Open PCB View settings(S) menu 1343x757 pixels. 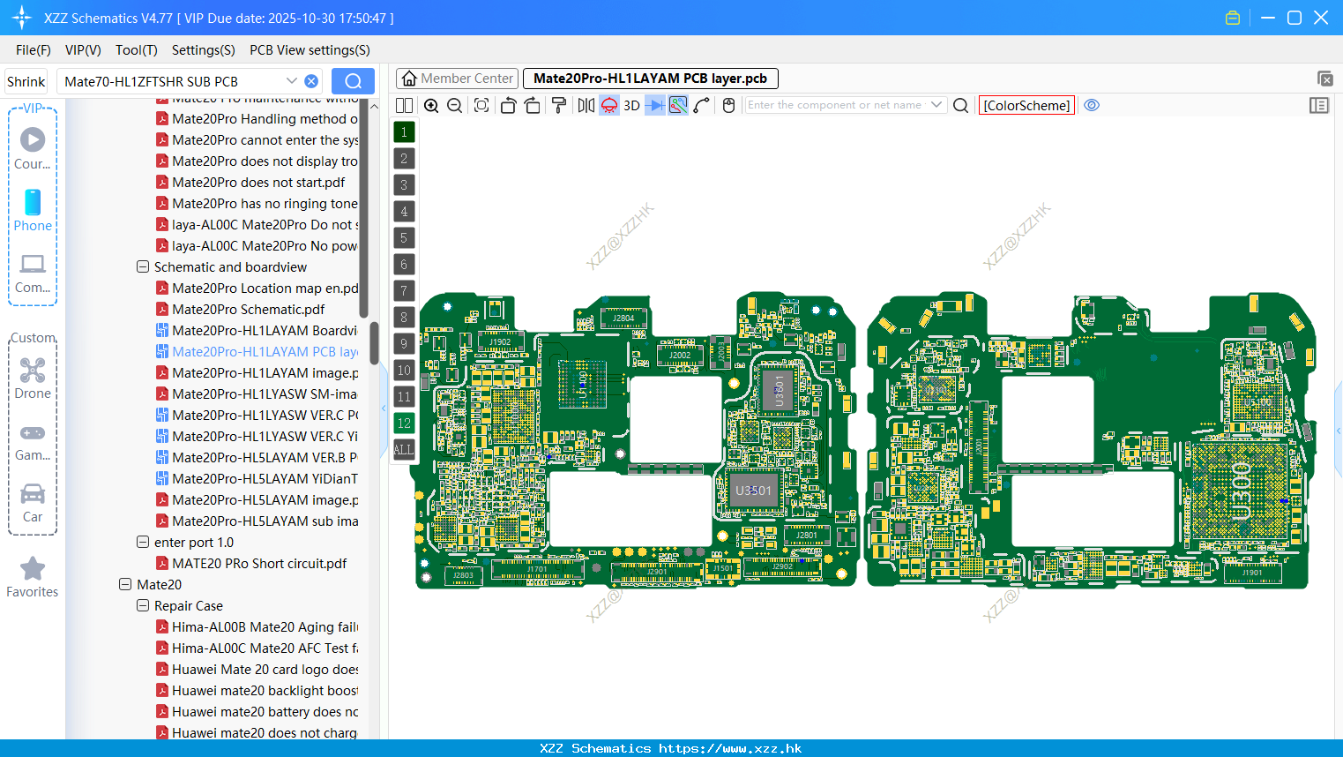click(x=310, y=50)
